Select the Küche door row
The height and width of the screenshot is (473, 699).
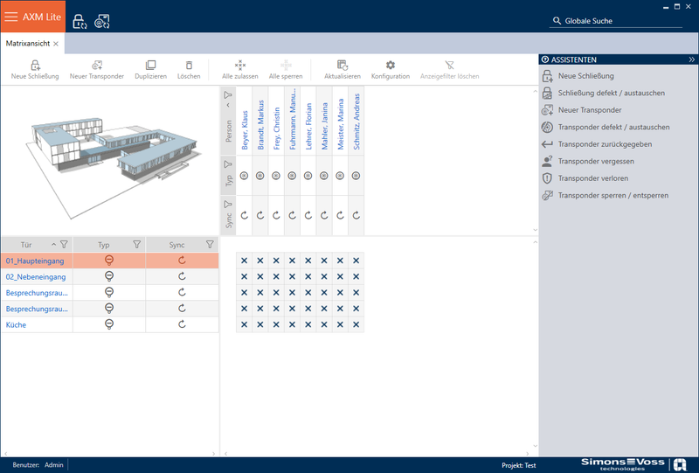(110, 325)
